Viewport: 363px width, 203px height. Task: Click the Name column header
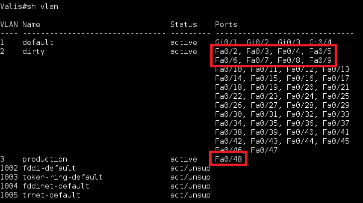(31, 24)
